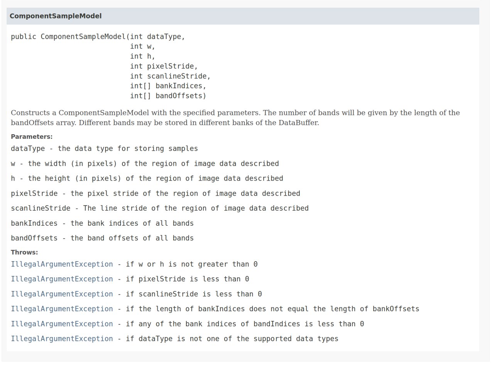Click the bankIndices parameter description line

102,223
